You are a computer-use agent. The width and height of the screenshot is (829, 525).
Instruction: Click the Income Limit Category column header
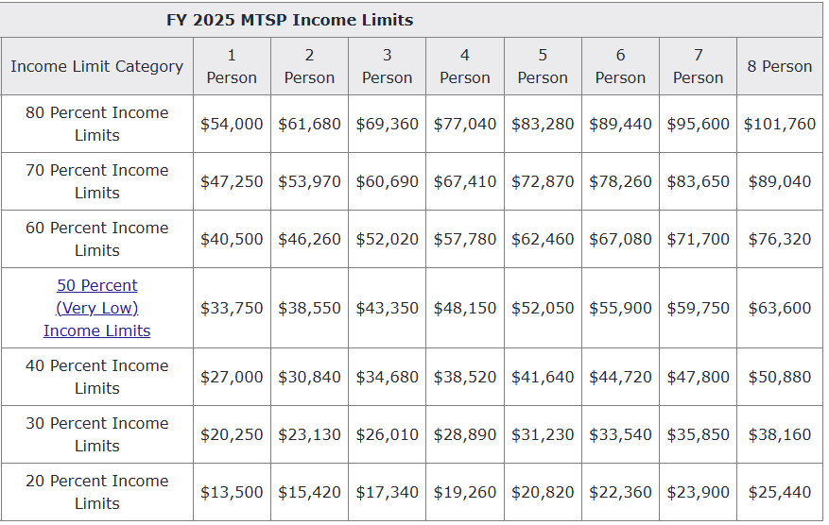click(96, 66)
